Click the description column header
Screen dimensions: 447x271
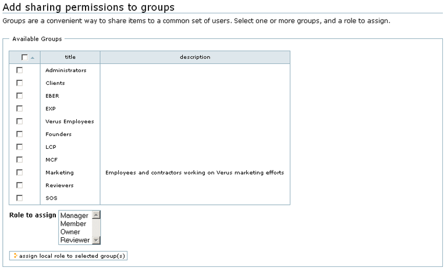(195, 58)
